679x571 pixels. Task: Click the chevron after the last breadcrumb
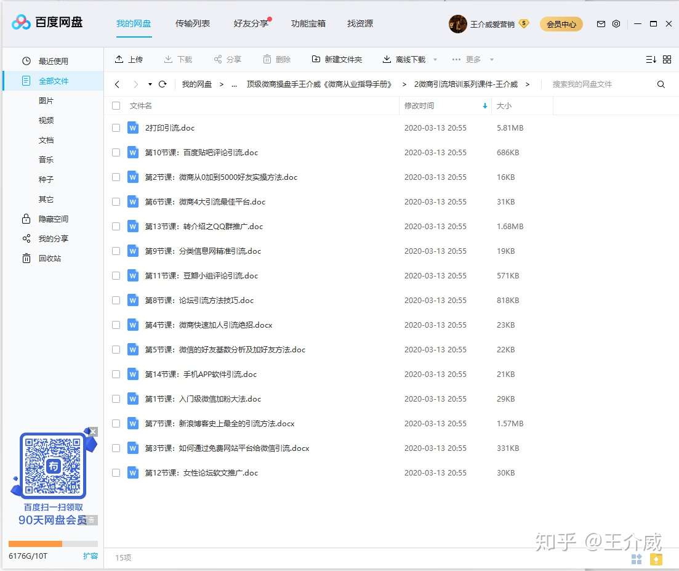pos(528,84)
